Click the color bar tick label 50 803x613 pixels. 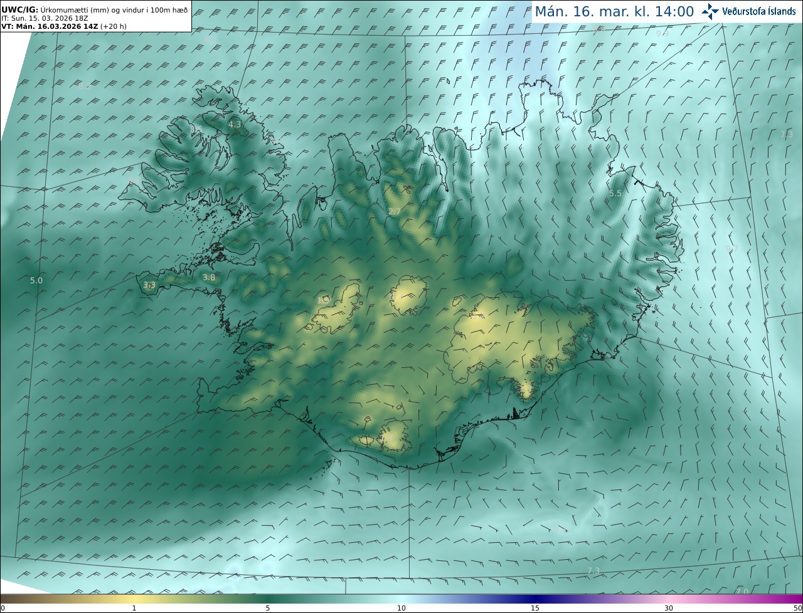797,608
